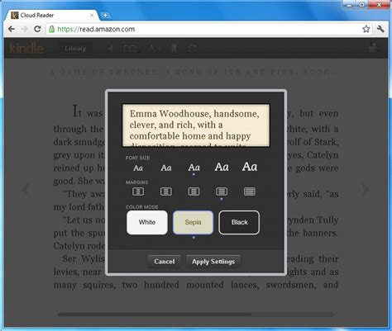Pick the Sepia color mode
Viewport: 392px width, 331px height.
(193, 222)
